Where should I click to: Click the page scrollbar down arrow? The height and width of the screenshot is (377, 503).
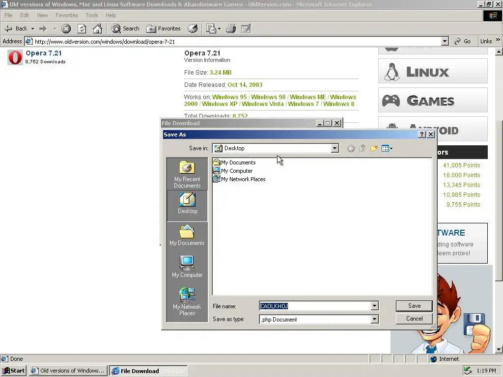pyautogui.click(x=499, y=350)
